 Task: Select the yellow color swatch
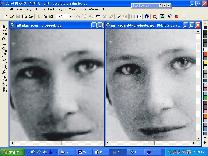click(205, 63)
